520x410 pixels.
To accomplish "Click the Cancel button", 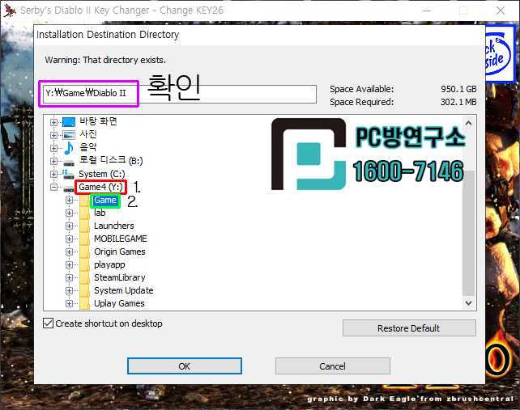I will point(333,366).
